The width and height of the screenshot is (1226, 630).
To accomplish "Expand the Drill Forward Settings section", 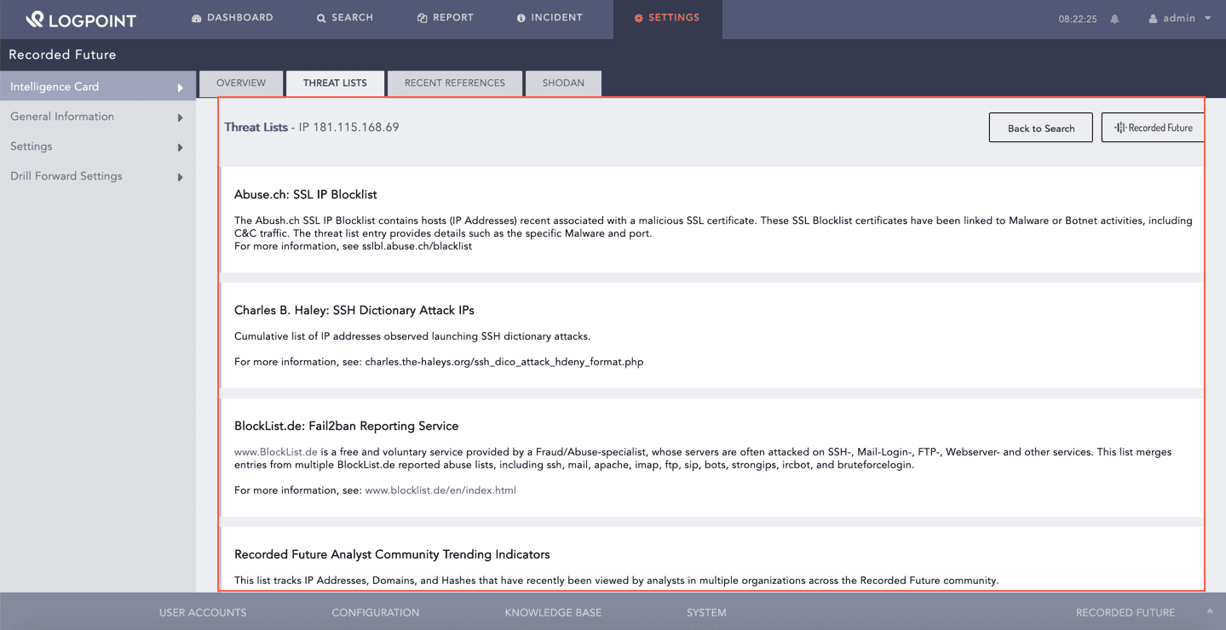I will pos(180,176).
